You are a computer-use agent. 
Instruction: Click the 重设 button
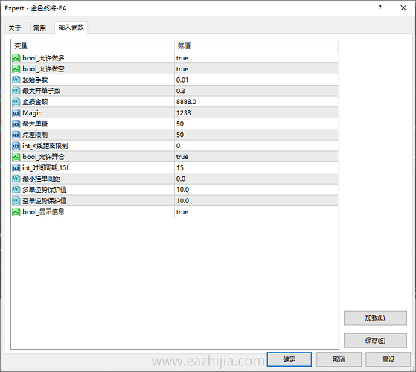click(388, 359)
